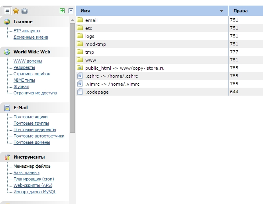Click the sidebar vertical scrollbar thumb
Viewport: 263px width, 204px height.
point(72,78)
